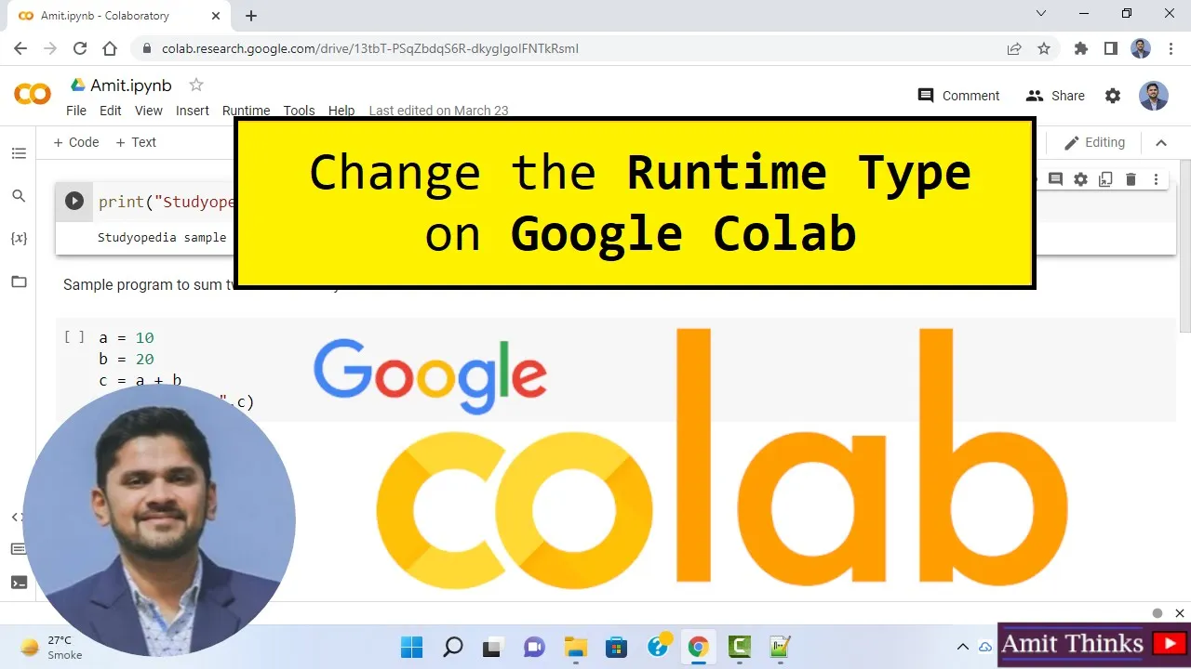Screen dimensions: 1191x669
Task: Open the Google account avatar in Colab header
Action: point(1154,96)
